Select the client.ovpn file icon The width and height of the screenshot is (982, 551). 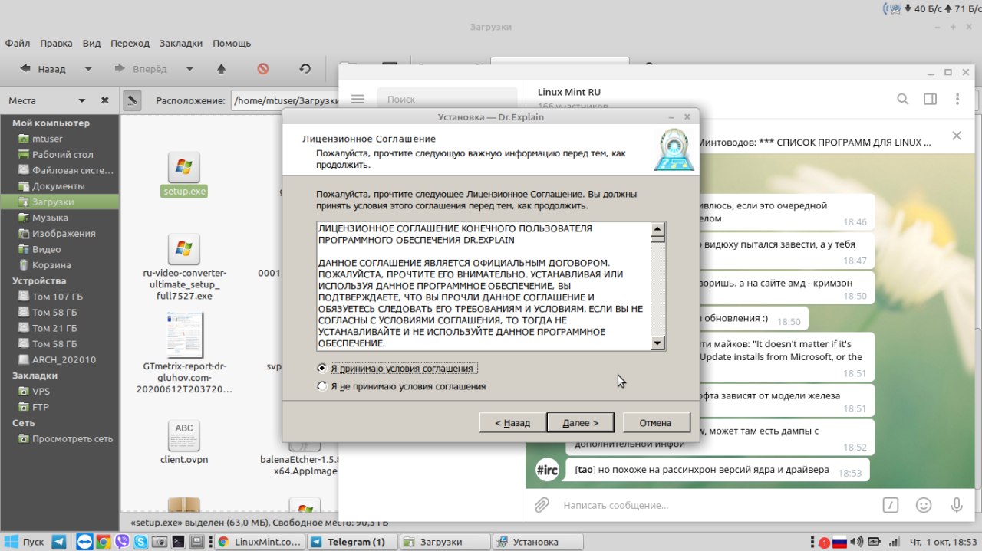pos(184,435)
